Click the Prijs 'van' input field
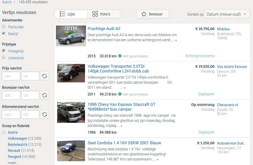 click(11, 76)
